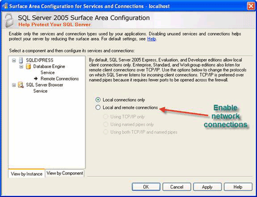Viewport: 257px width, 197px height.
Task: Click the title bar application icon
Action: click(x=5, y=6)
